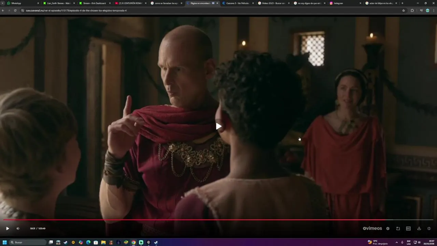The width and height of the screenshot is (437, 246).
Task: Open the network status tray icon
Action: coord(415,242)
